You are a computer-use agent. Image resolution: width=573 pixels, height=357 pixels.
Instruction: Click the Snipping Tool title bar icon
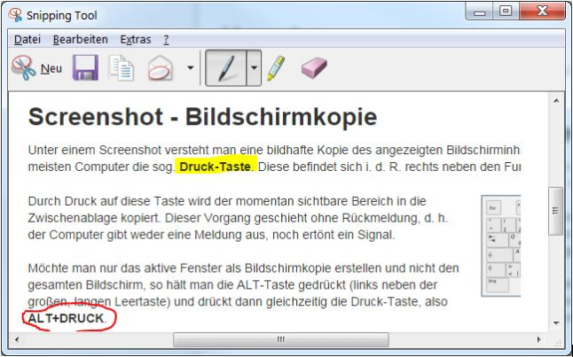[15, 14]
